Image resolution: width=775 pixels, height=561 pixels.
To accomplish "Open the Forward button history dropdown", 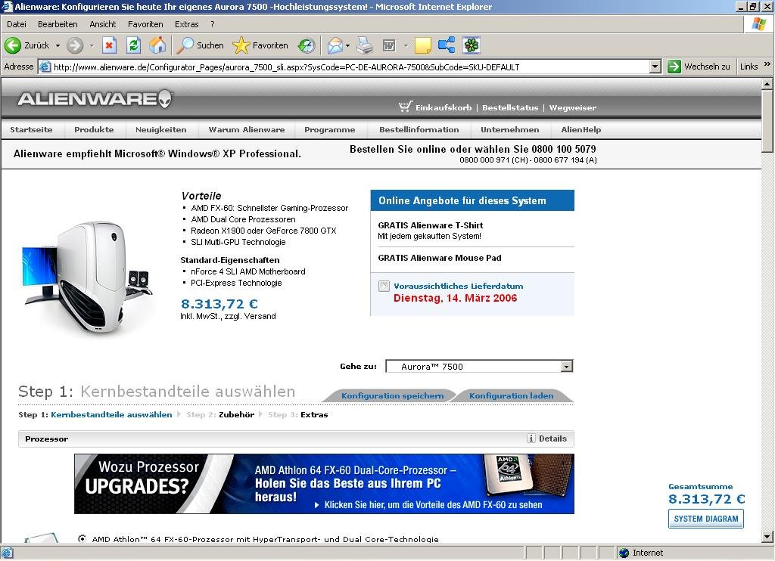I will [x=92, y=45].
